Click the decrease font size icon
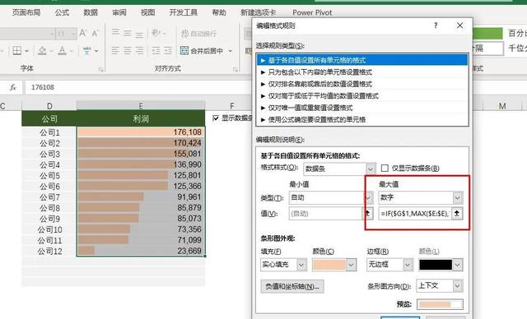 96,33
